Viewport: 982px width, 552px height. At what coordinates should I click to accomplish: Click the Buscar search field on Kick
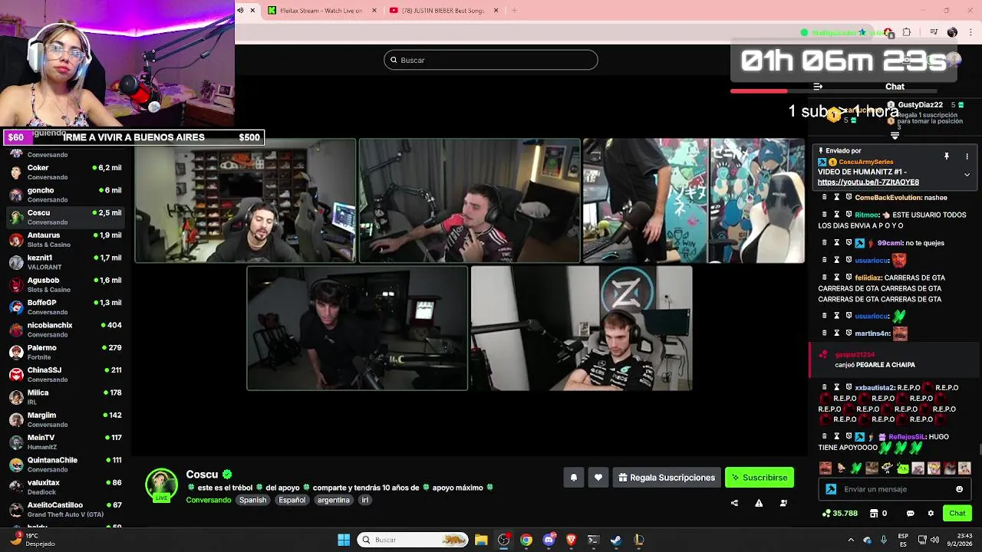pos(491,60)
